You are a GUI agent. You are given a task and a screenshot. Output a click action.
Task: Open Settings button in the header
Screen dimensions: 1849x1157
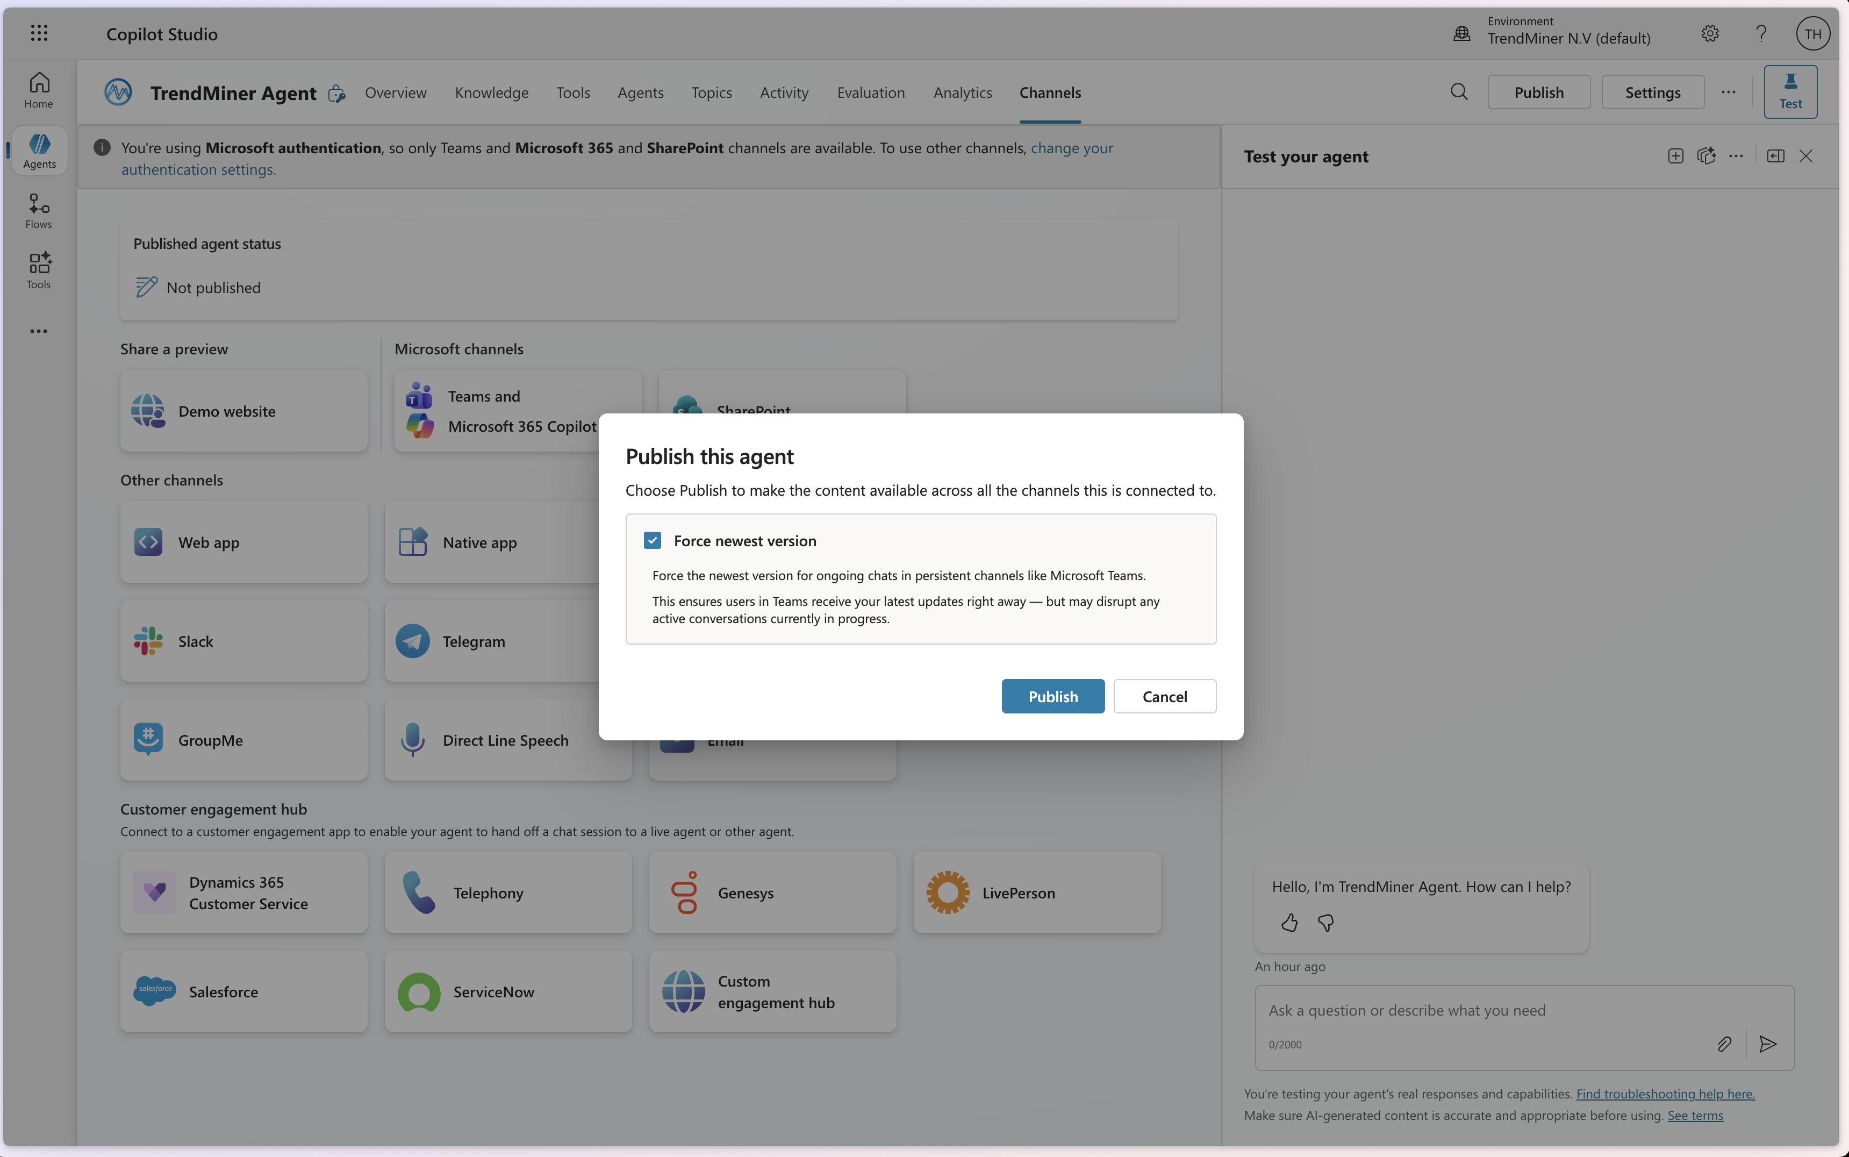click(x=1652, y=92)
